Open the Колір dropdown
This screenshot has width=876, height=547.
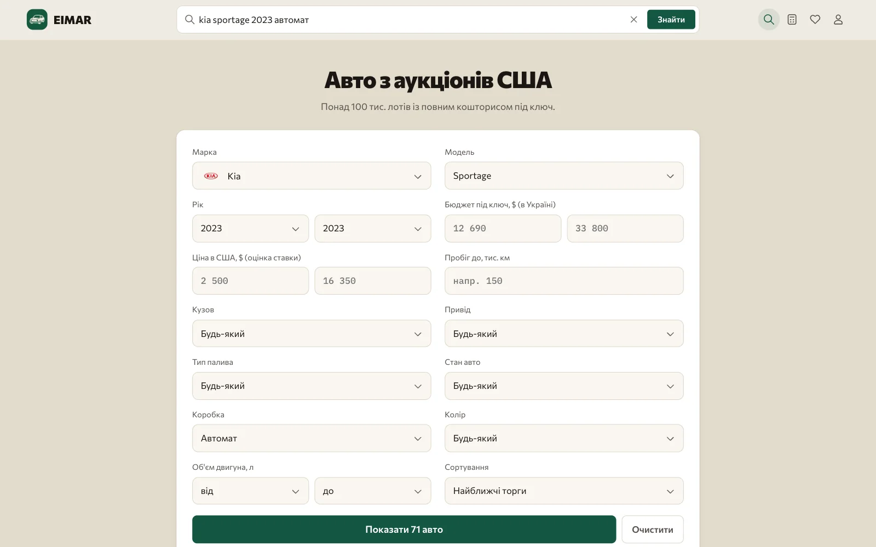pyautogui.click(x=564, y=439)
